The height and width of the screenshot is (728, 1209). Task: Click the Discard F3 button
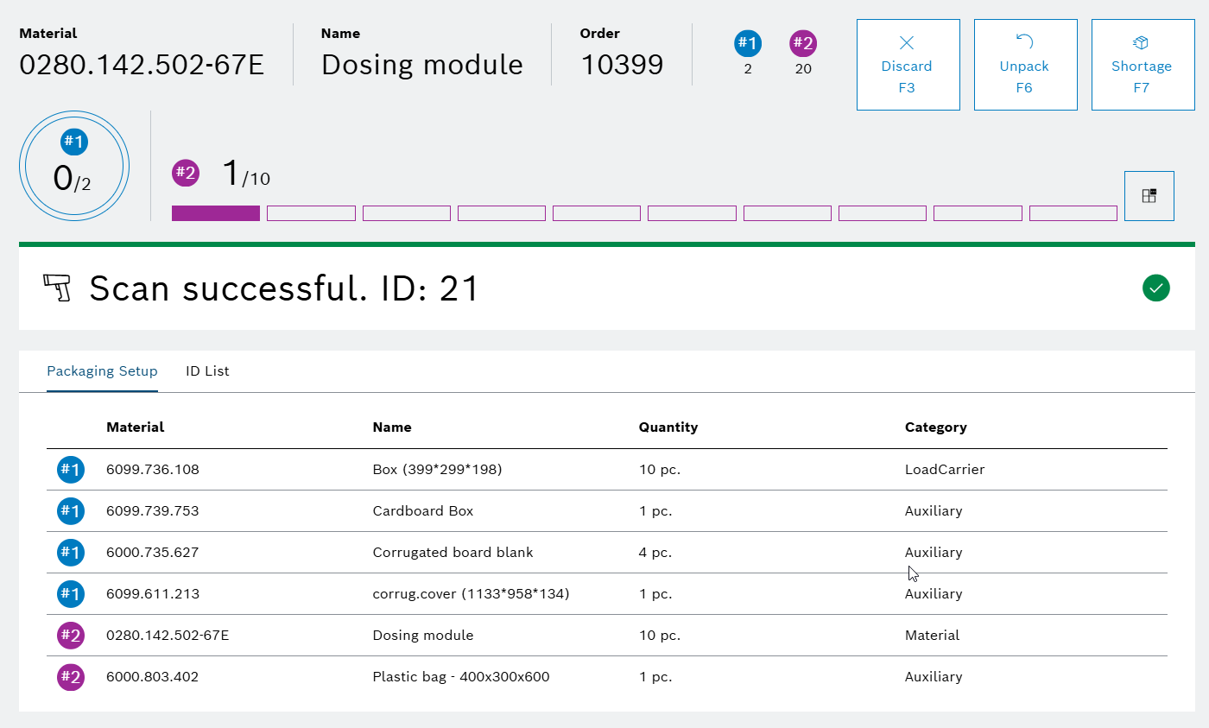(x=907, y=65)
